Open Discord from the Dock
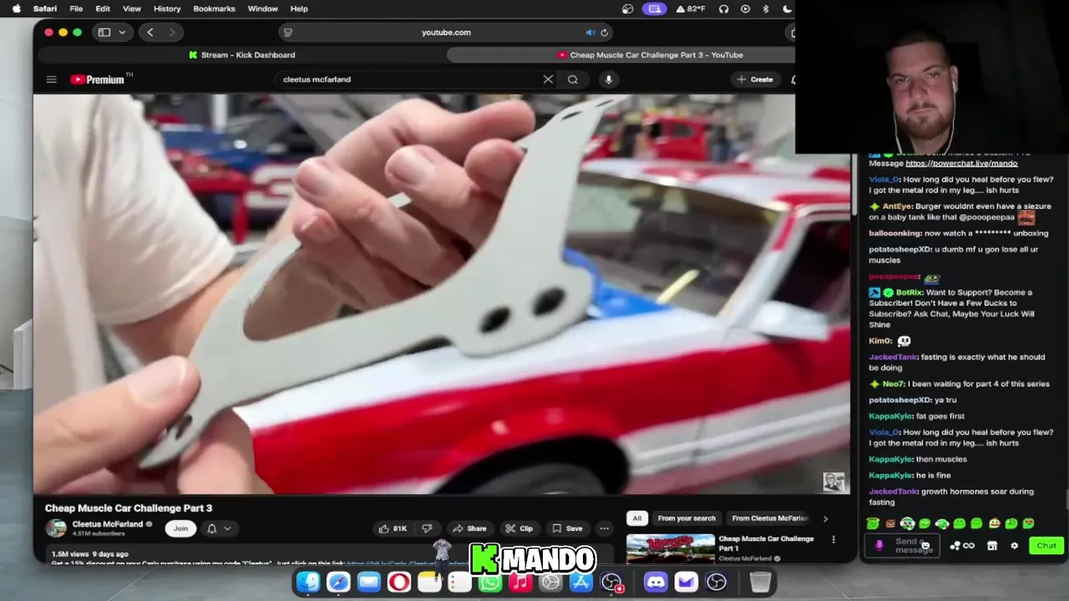This screenshot has width=1069, height=601. click(x=656, y=582)
